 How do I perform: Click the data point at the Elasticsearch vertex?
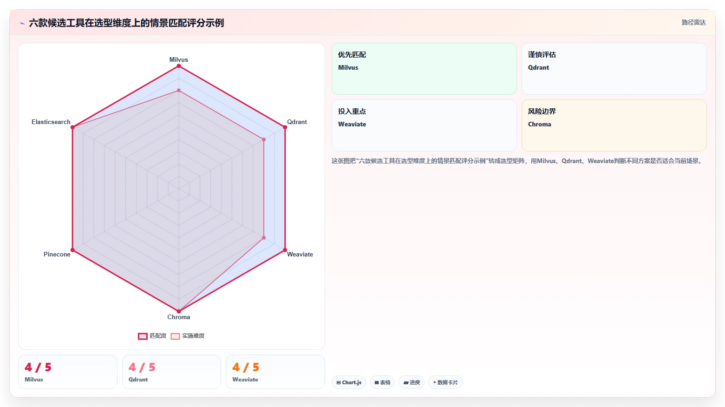[72, 127]
